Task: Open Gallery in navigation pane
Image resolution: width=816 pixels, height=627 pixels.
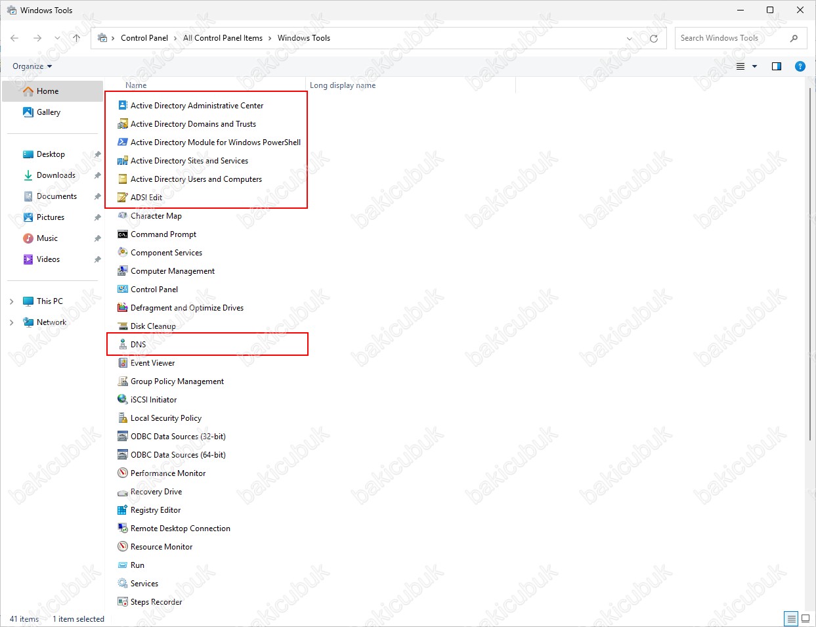Action: click(53, 112)
